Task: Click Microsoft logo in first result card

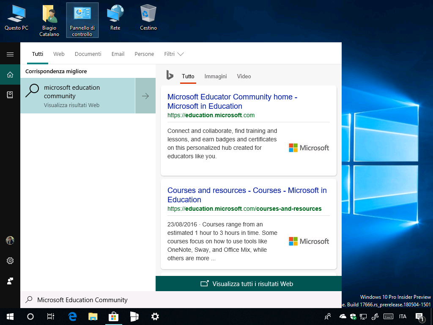Action: [309, 148]
